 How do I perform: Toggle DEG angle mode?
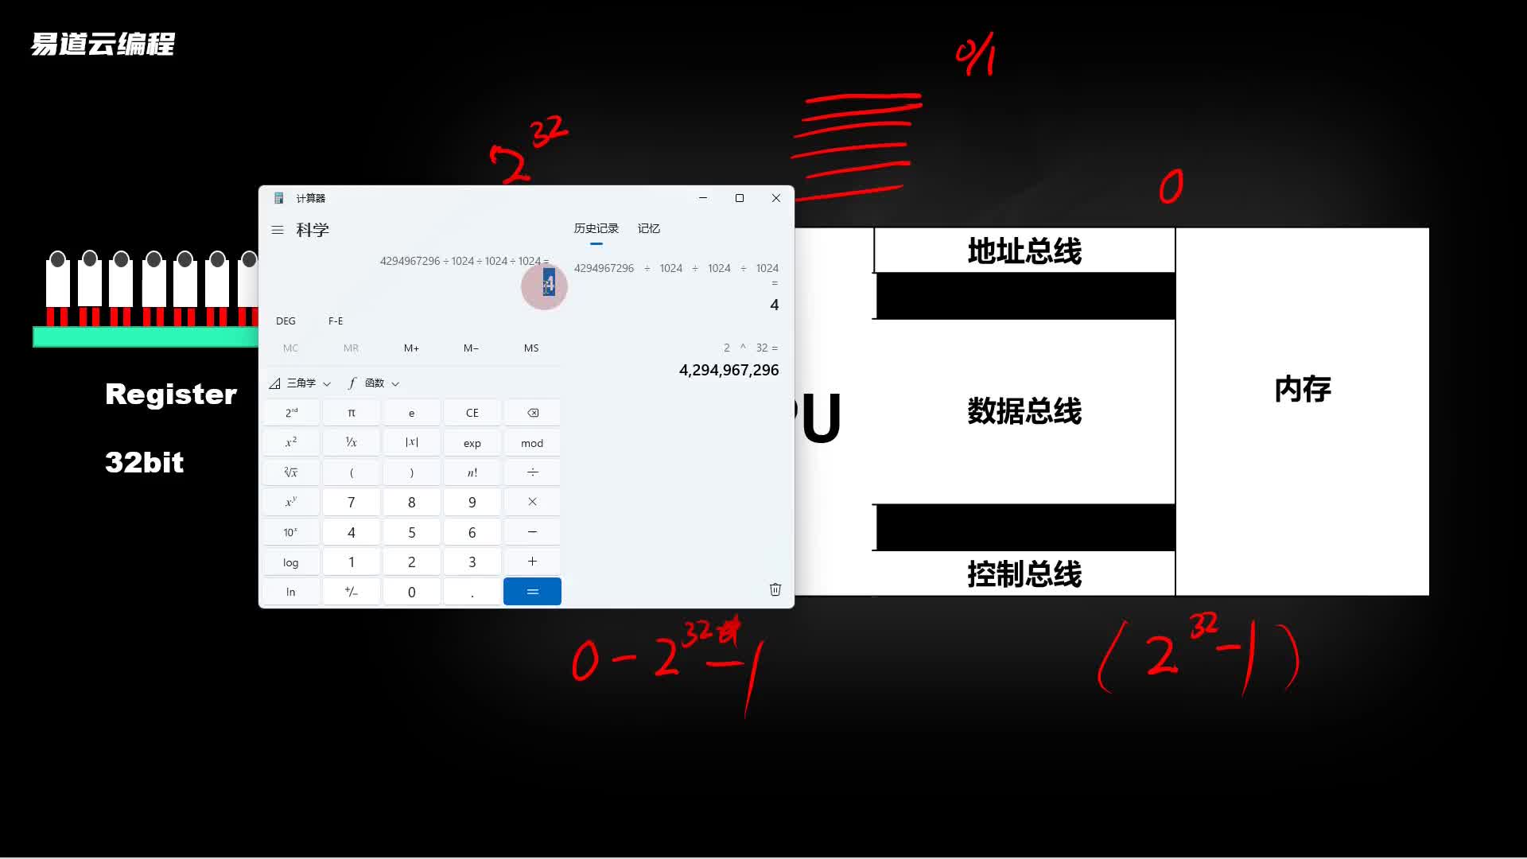coord(286,320)
